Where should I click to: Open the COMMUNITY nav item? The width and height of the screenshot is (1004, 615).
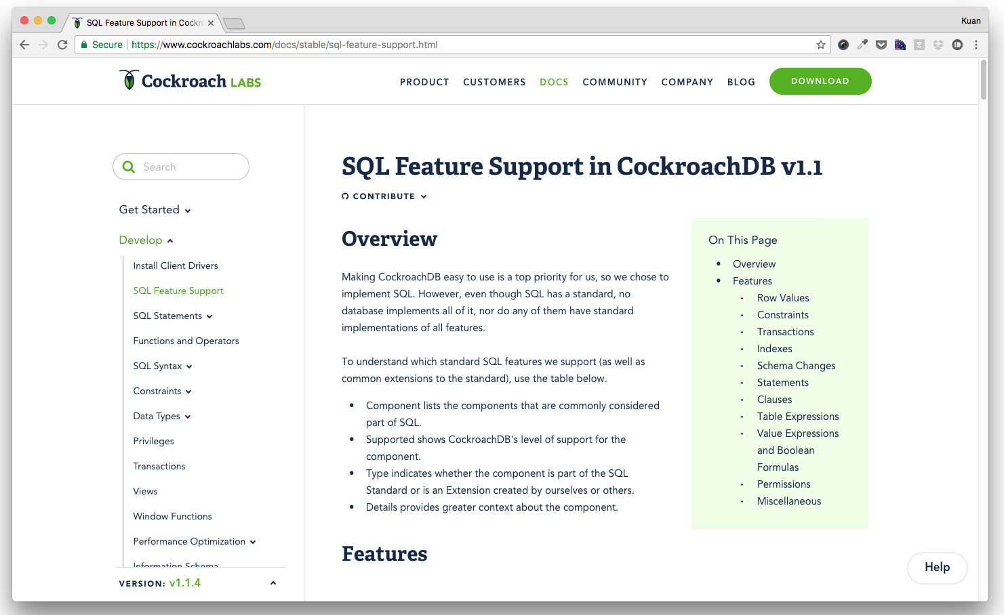(x=615, y=82)
